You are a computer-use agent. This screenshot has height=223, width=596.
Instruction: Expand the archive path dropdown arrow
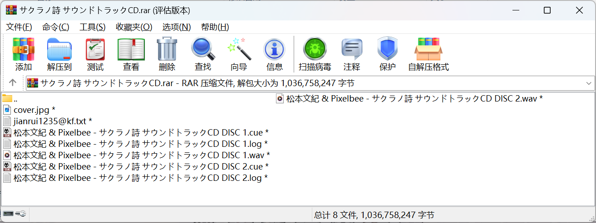tap(589, 83)
